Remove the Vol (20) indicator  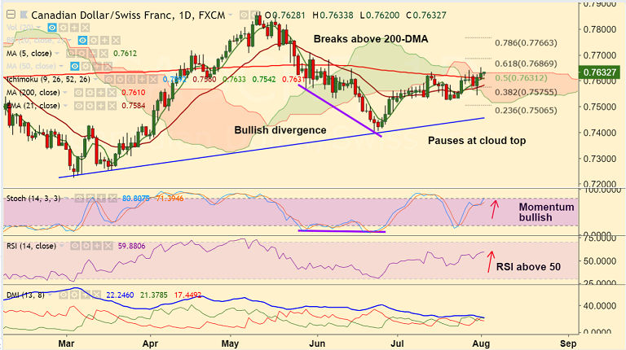tap(85, 28)
